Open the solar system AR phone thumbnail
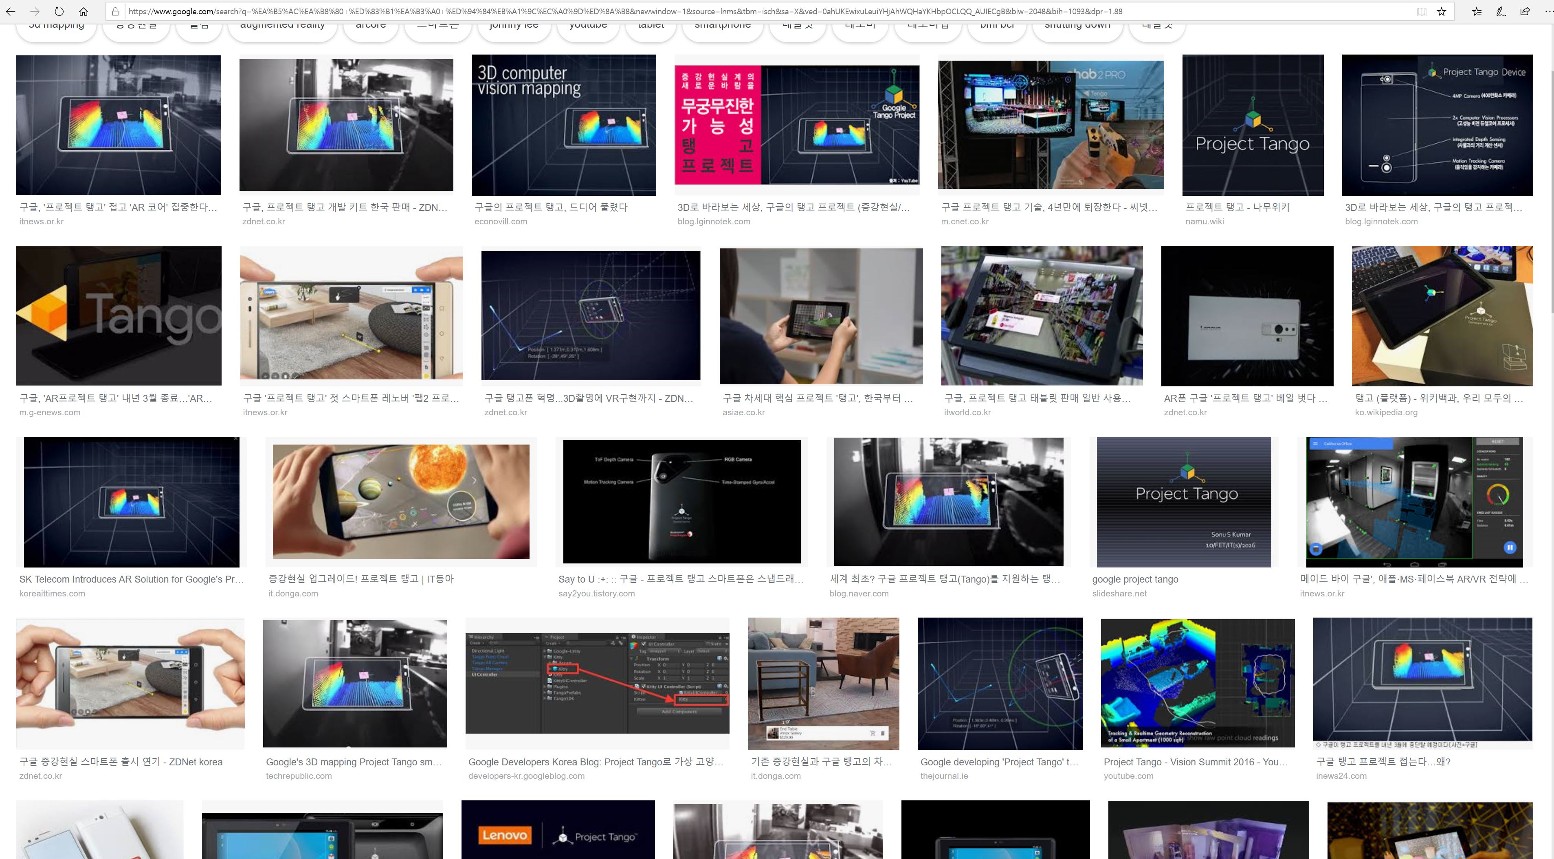Viewport: 1554px width, 859px height. (x=400, y=502)
